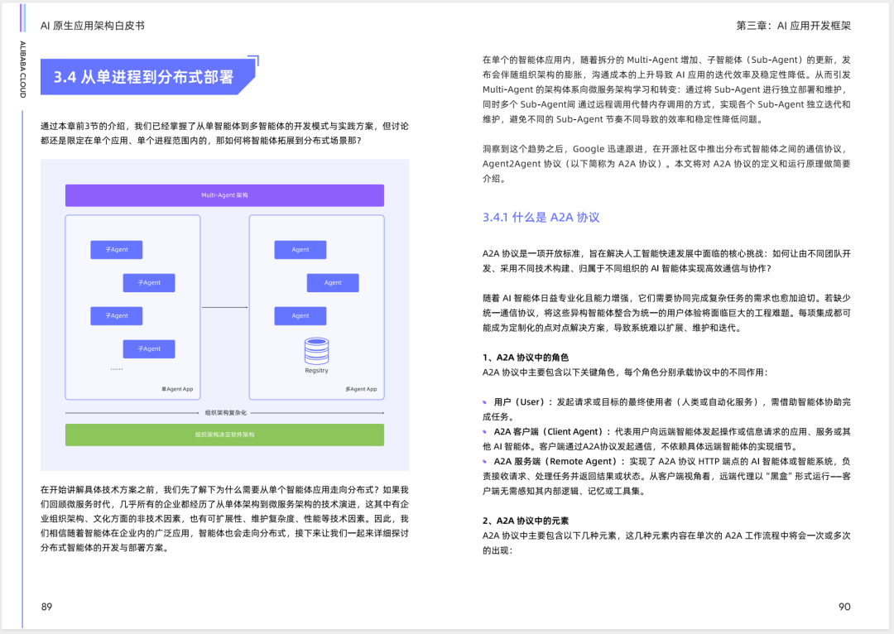Click the purple Multi-Agent 架构 bar

(224, 195)
